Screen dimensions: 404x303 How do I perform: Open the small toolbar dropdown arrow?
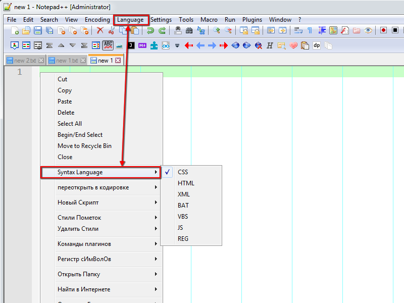point(177,46)
